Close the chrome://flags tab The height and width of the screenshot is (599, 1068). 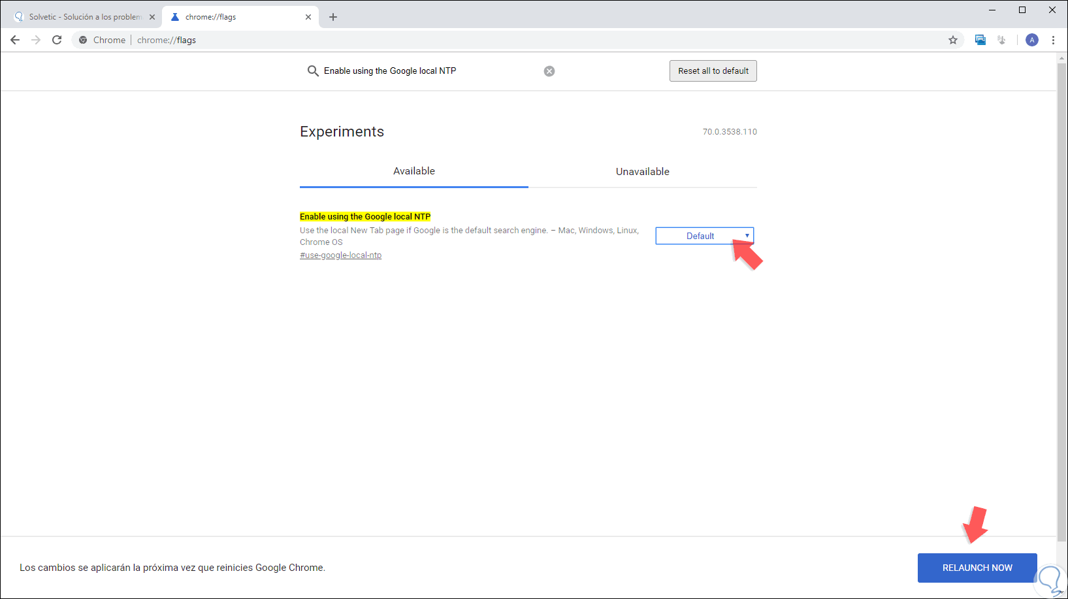pyautogui.click(x=308, y=17)
